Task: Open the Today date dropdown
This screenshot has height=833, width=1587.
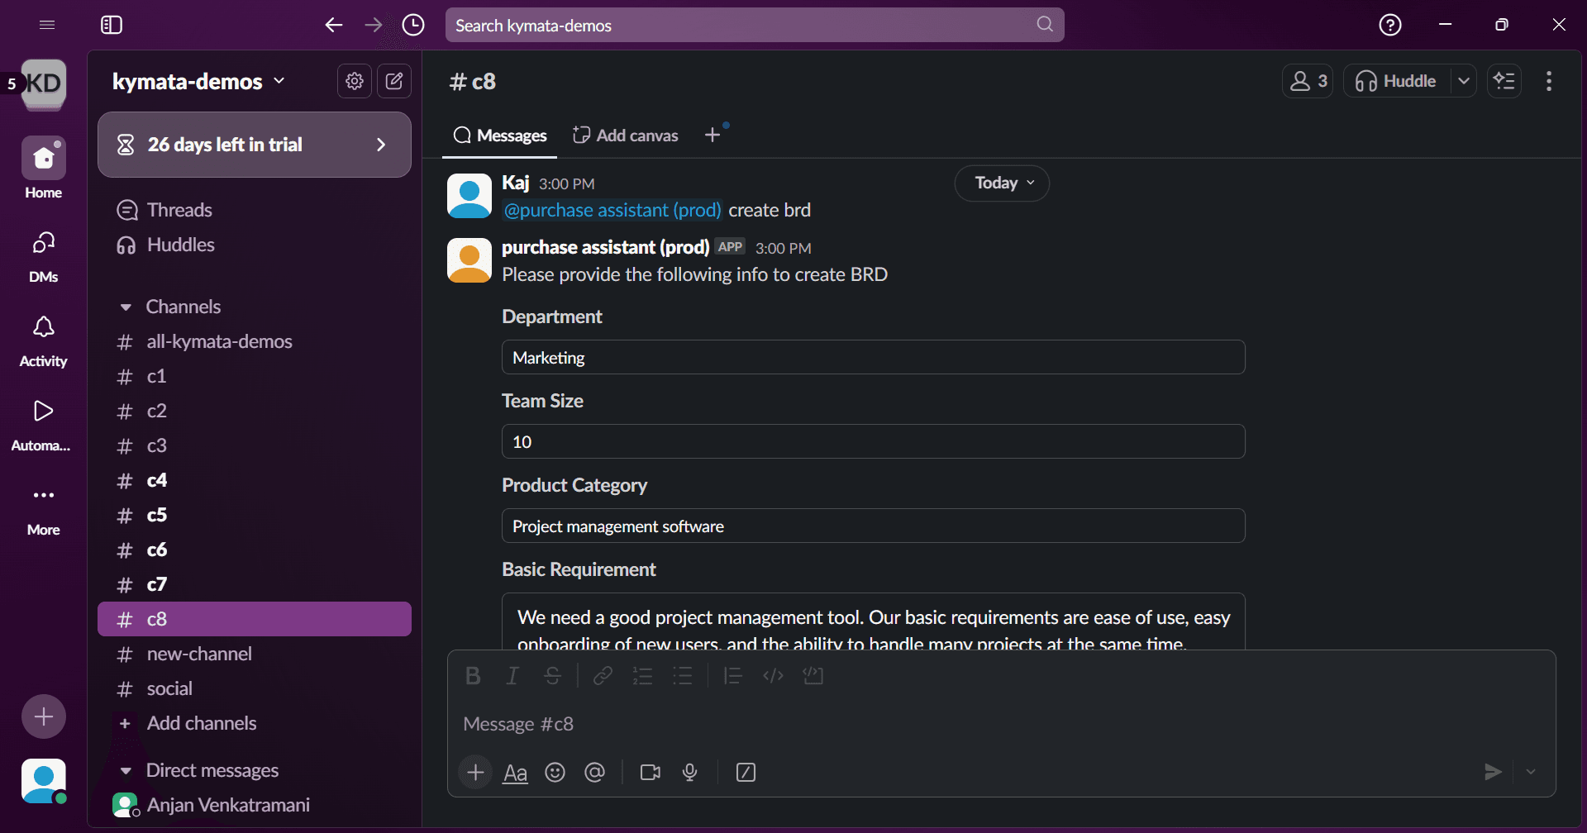Action: pyautogui.click(x=1002, y=183)
